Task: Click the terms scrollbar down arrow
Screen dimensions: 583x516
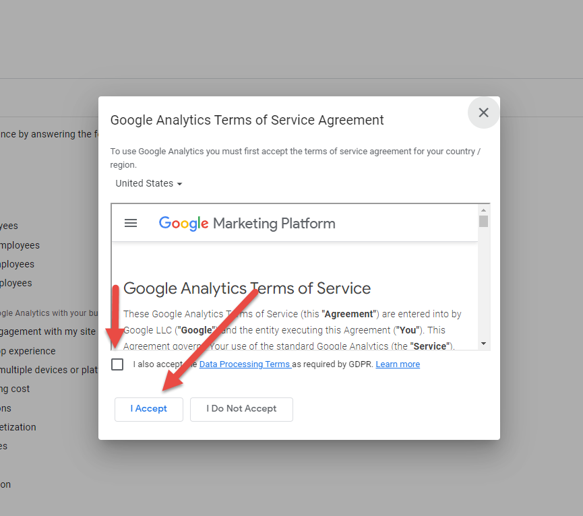Action: 483,344
